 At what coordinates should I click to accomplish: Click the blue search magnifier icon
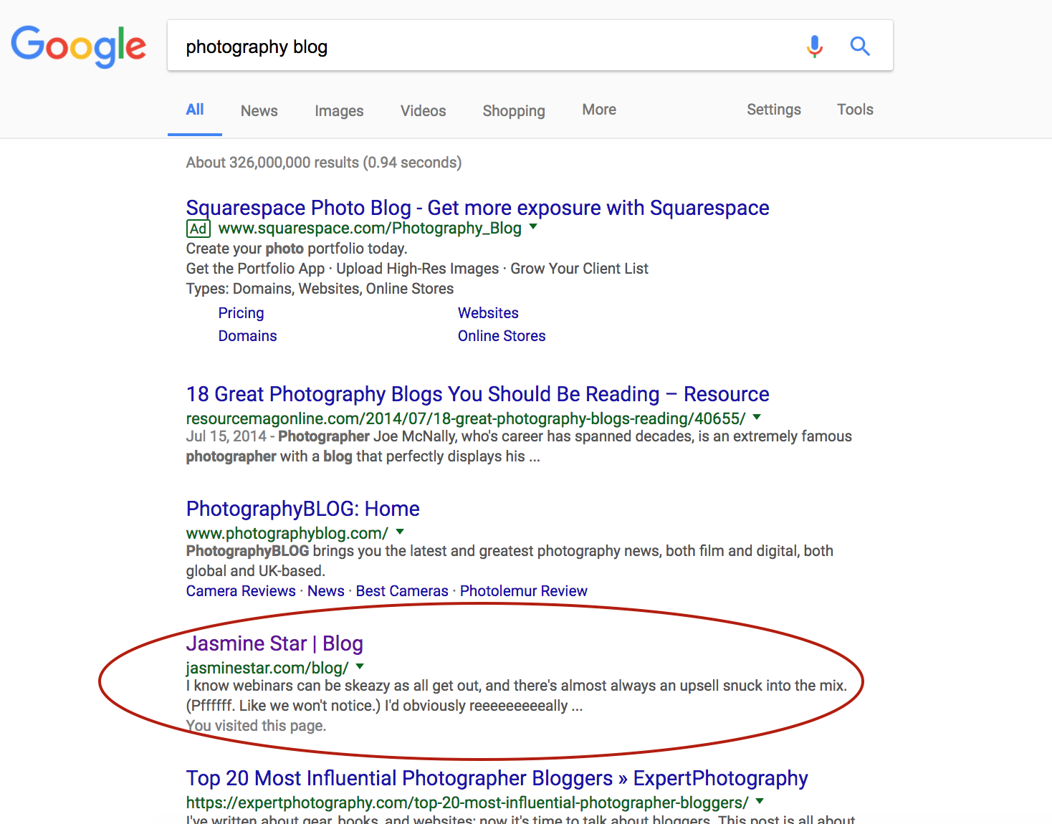(x=860, y=46)
